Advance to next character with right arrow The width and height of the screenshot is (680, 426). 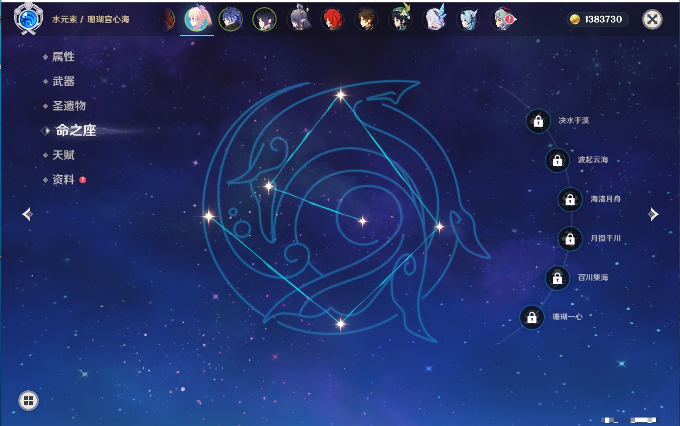click(x=653, y=214)
